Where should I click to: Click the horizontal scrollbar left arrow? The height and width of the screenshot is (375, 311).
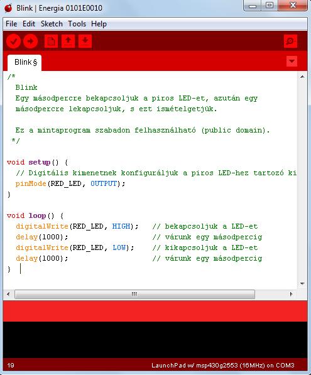[x=8, y=294]
